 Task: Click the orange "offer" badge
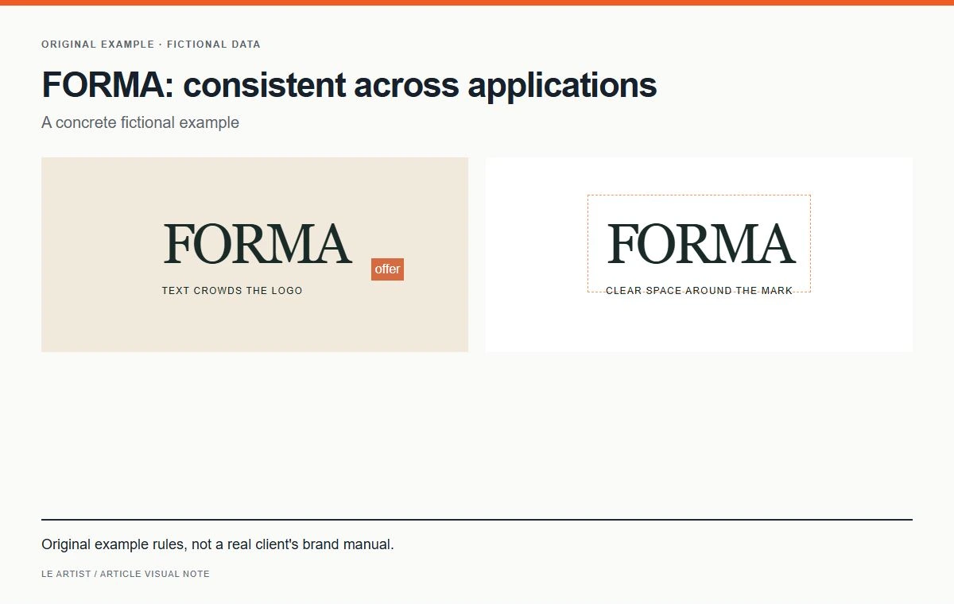coord(387,269)
